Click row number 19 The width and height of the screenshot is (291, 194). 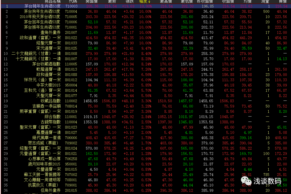(6, 101)
